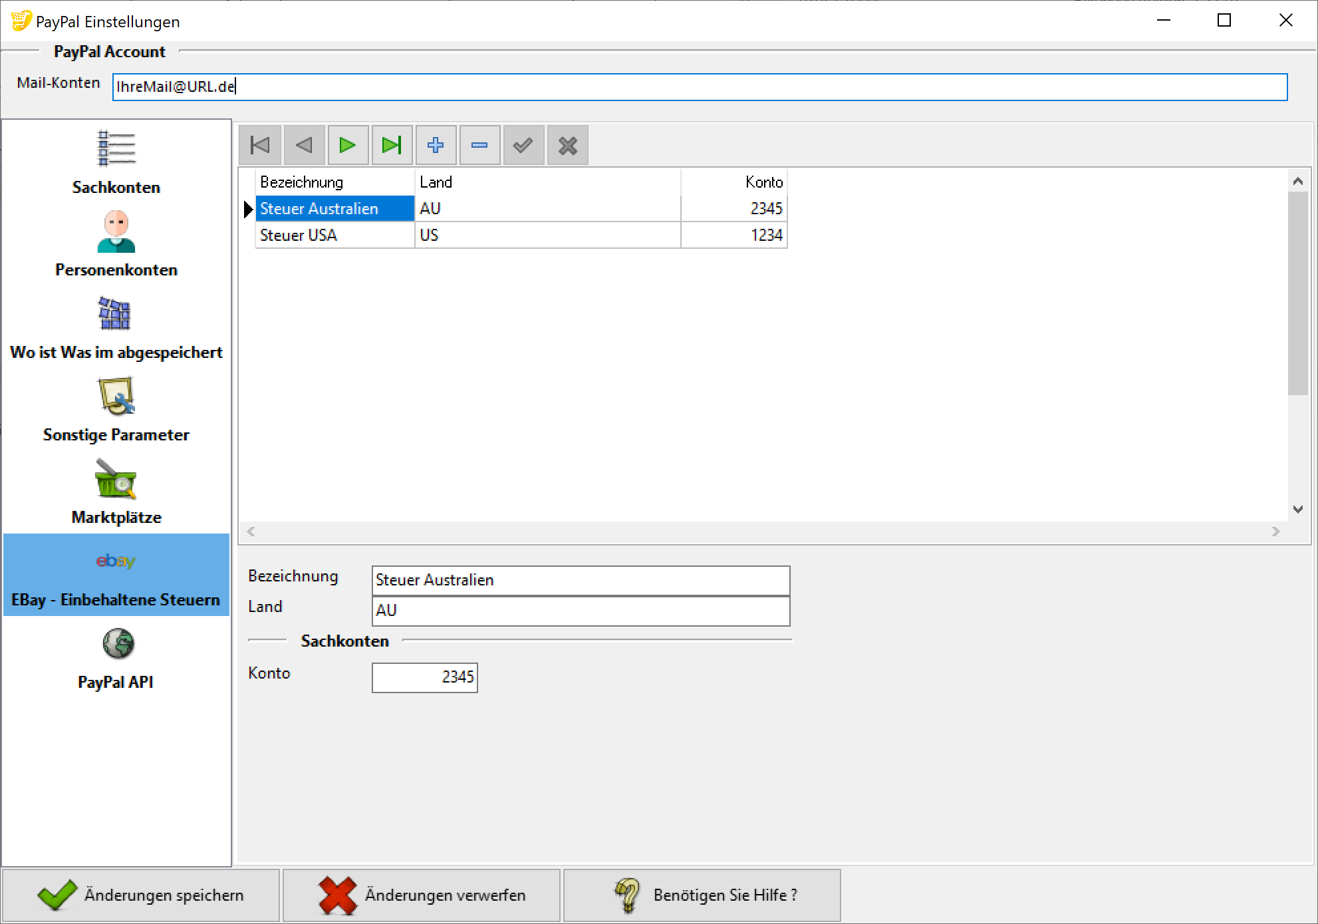The width and height of the screenshot is (1318, 924).
Task: Open Benötigen Sie Hilfe help
Action: pyautogui.click(x=702, y=895)
